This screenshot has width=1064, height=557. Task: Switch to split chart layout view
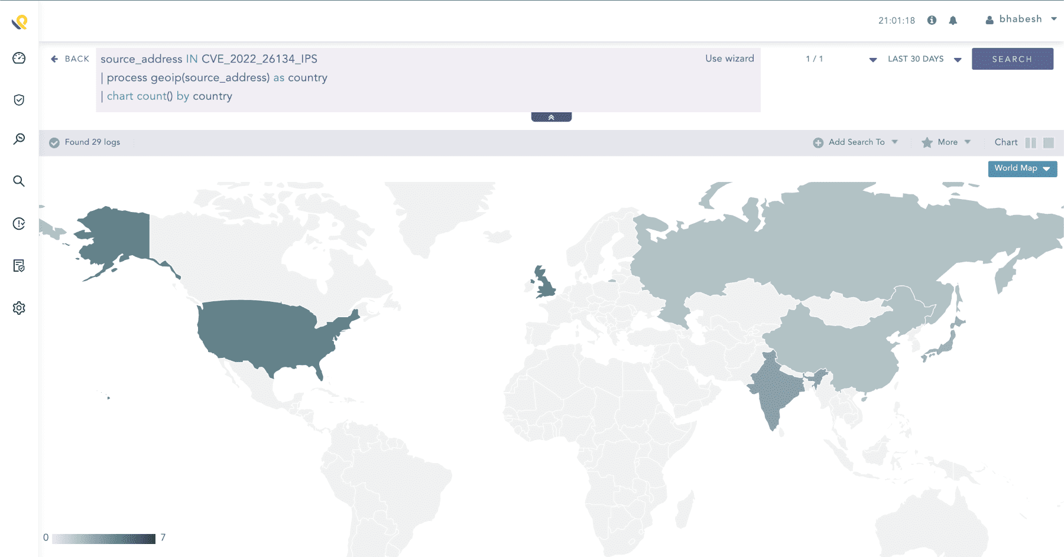pyautogui.click(x=1031, y=142)
